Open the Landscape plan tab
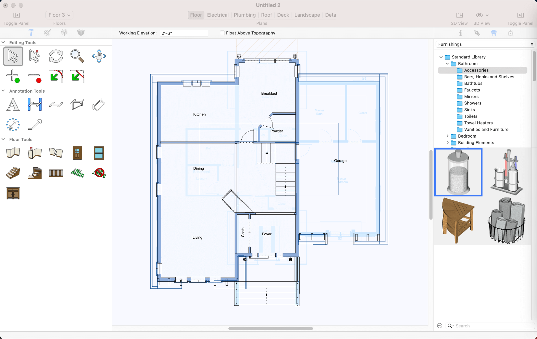The image size is (537, 339). pos(307,15)
